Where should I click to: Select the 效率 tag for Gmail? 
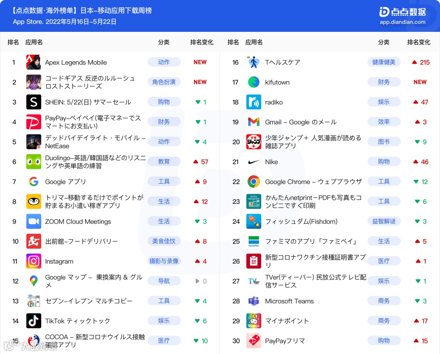[x=384, y=122]
